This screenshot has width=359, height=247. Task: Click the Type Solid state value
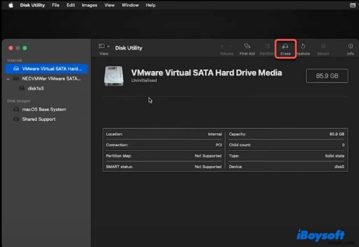pyautogui.click(x=334, y=156)
